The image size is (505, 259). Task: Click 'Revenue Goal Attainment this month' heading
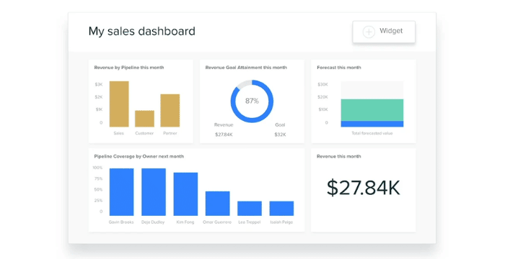(246, 68)
